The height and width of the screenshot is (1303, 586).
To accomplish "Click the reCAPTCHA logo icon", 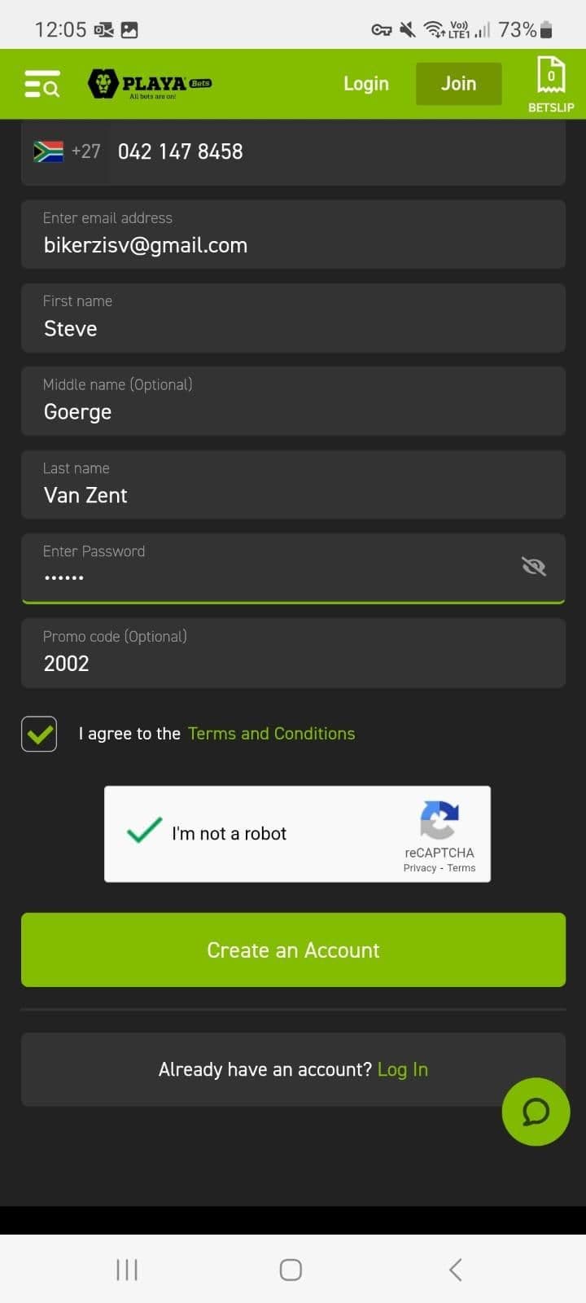I will tap(439, 820).
